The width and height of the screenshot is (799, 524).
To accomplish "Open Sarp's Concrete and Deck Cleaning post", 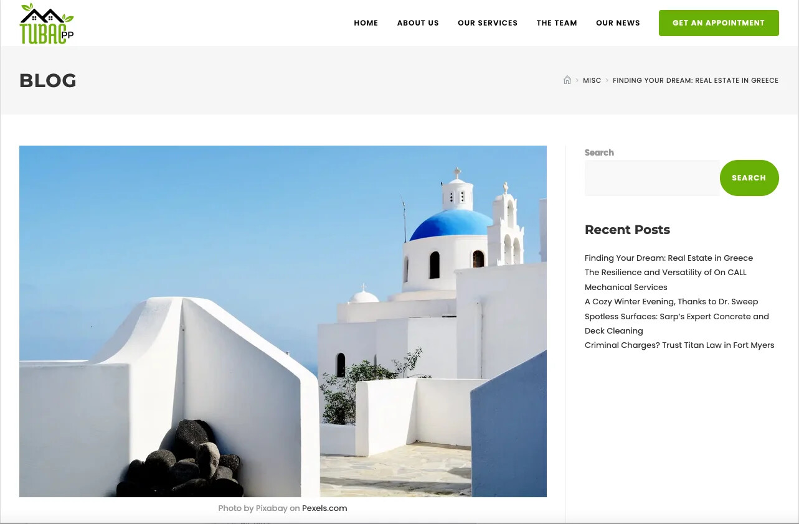I will (x=676, y=317).
